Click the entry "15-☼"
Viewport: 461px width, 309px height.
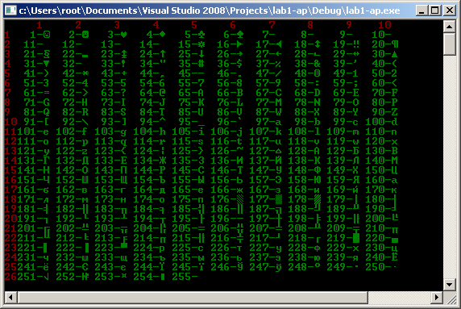(x=191, y=44)
